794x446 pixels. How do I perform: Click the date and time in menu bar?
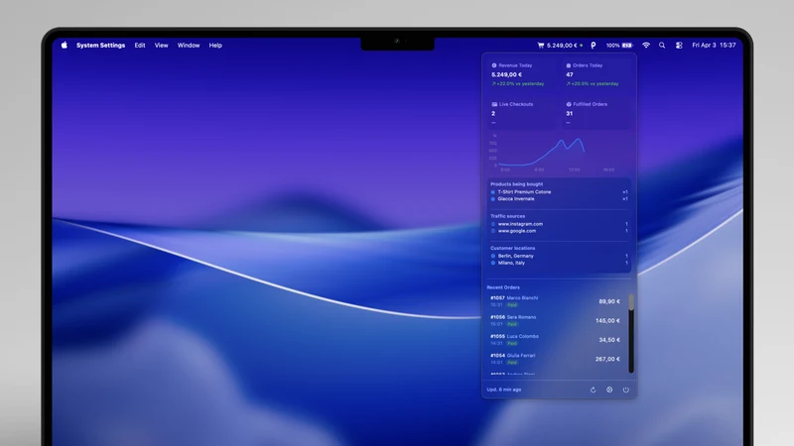click(714, 45)
